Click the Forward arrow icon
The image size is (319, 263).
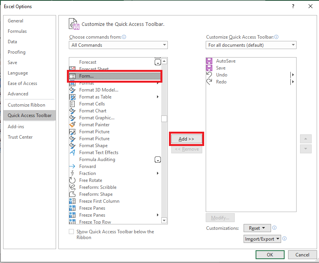click(72, 166)
